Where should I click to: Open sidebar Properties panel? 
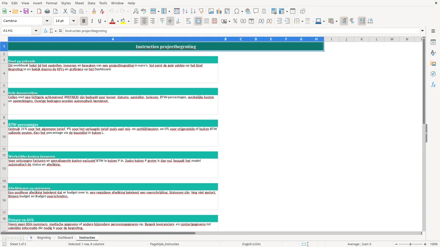[x=433, y=42]
